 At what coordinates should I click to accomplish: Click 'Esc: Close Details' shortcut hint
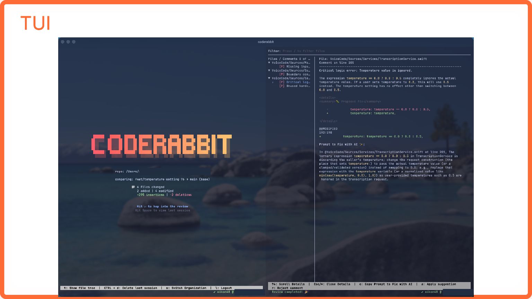coord(332,284)
